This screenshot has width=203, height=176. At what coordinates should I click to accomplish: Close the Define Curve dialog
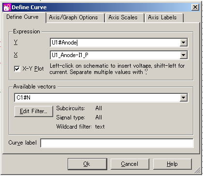[195, 7]
